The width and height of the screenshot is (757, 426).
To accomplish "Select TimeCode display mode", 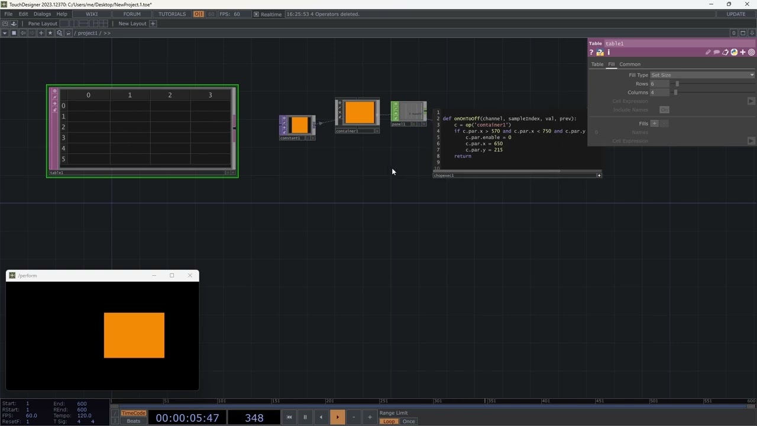I will coord(133,413).
